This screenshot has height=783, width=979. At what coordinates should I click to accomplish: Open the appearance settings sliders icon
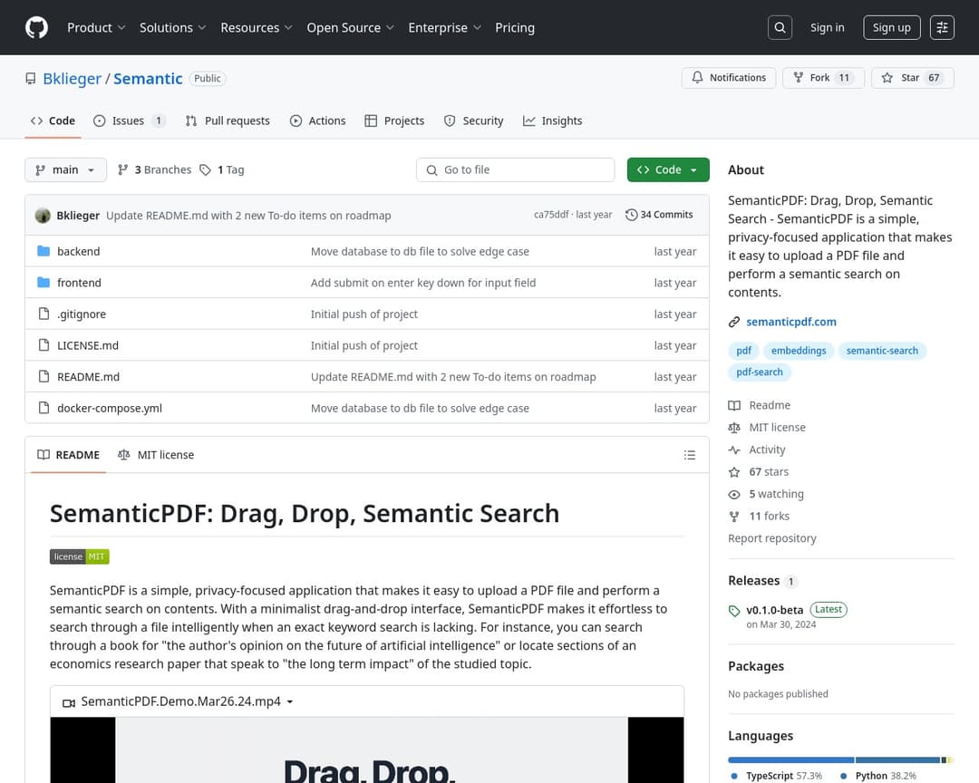click(x=942, y=27)
